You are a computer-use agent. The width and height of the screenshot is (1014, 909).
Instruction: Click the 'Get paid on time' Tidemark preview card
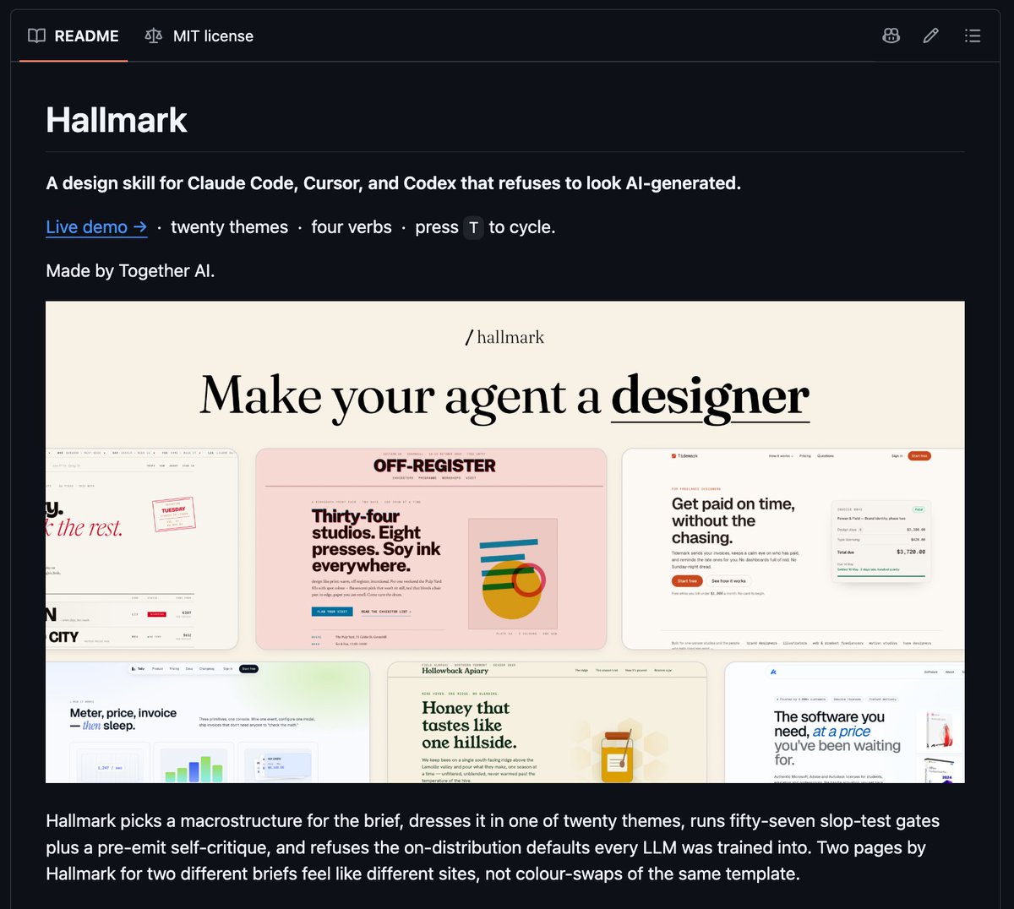pos(793,549)
